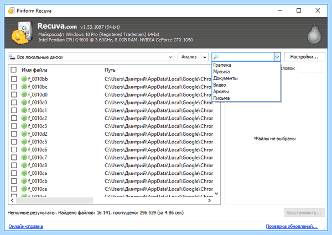Screen dimensions: 332x235
Task: Select the f_0010ce file row name
Action: click(38, 189)
